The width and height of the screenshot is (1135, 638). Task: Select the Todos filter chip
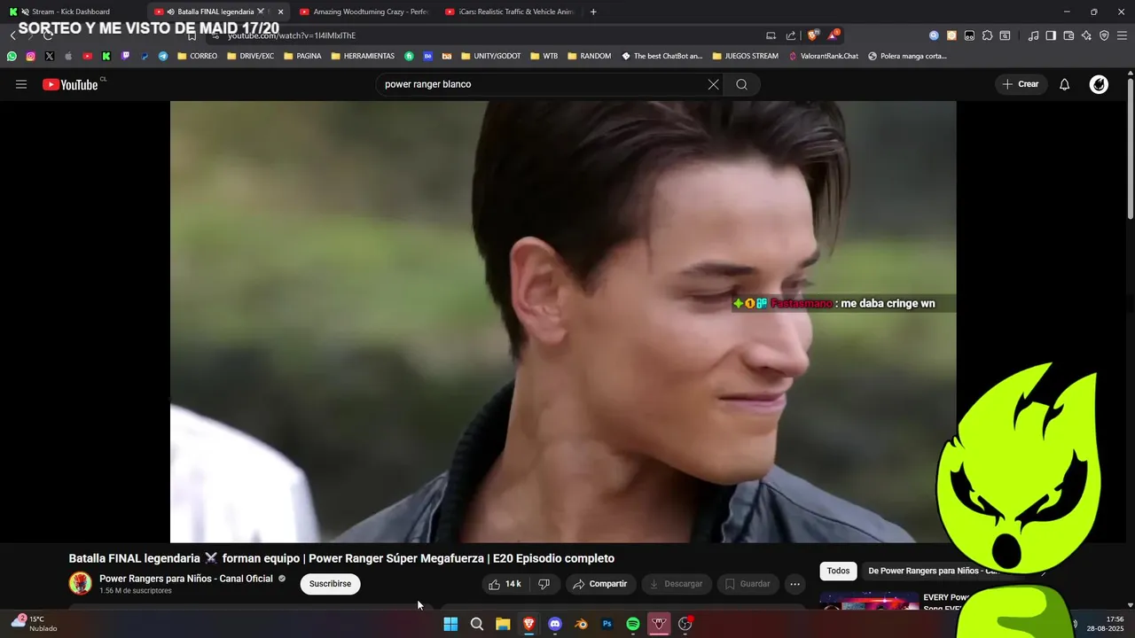point(838,571)
